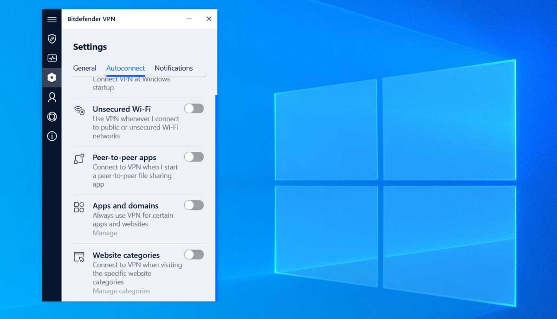This screenshot has width=557, height=319.
Task: Click "Connect VPN at Windows startup" text
Action: [x=131, y=83]
